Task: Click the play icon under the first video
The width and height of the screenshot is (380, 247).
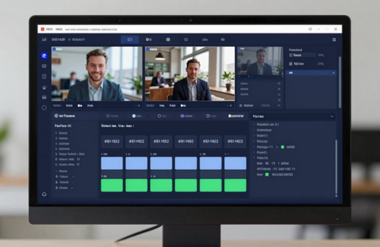Action: [x=80, y=106]
